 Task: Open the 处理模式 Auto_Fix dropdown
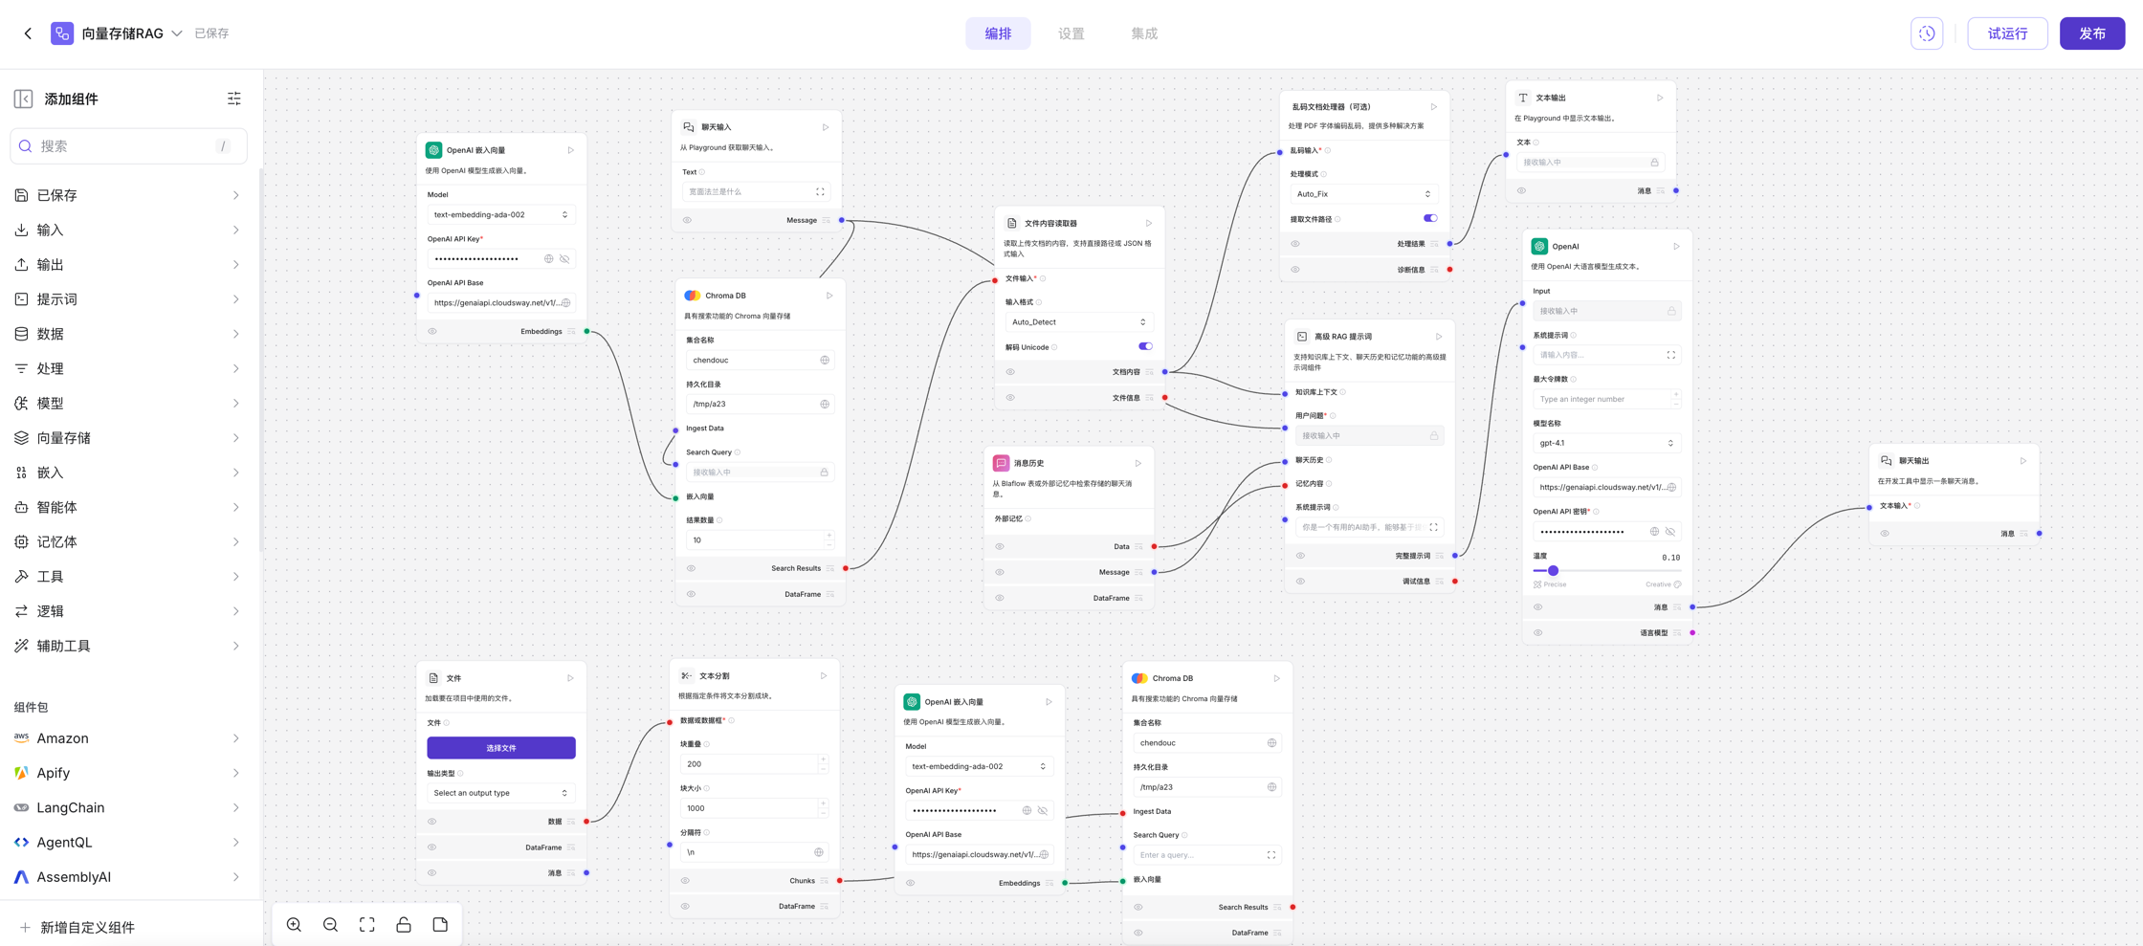(1362, 194)
